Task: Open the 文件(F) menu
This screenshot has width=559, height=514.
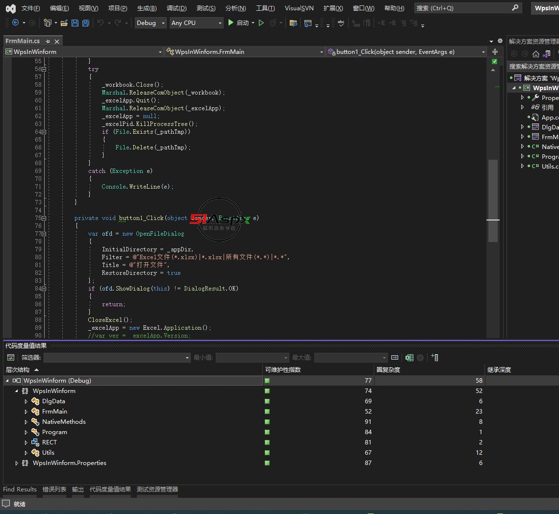Action: [x=31, y=8]
